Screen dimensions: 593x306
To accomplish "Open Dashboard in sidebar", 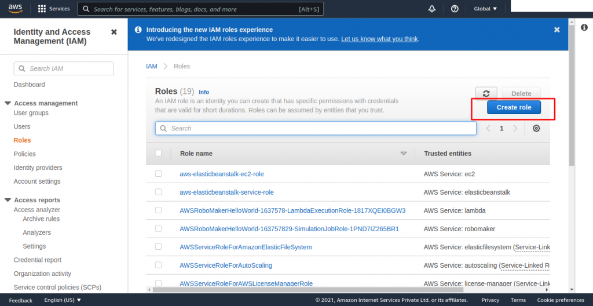I will [x=29, y=85].
